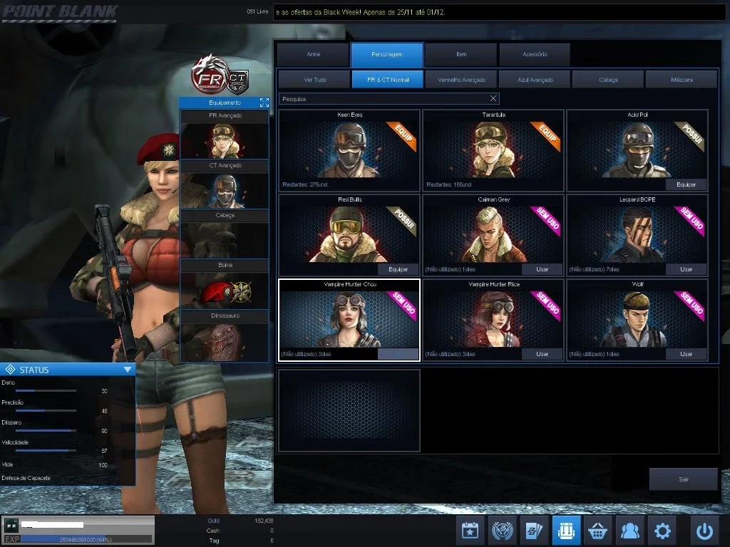Open the calendar events icon
This screenshot has height=547, width=730.
point(470,530)
